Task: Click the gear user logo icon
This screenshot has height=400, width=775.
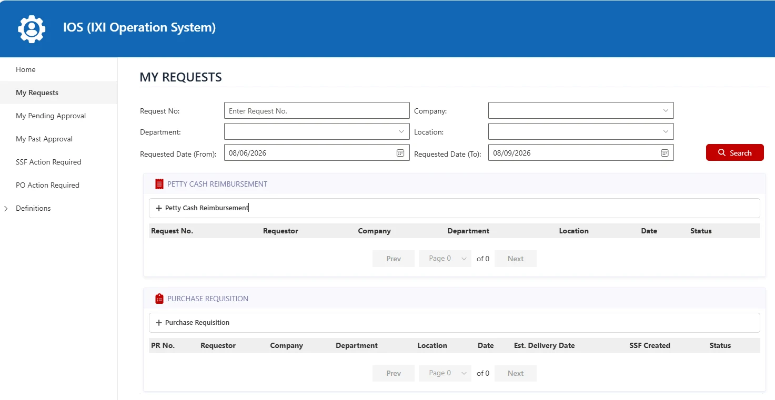Action: 32,28
